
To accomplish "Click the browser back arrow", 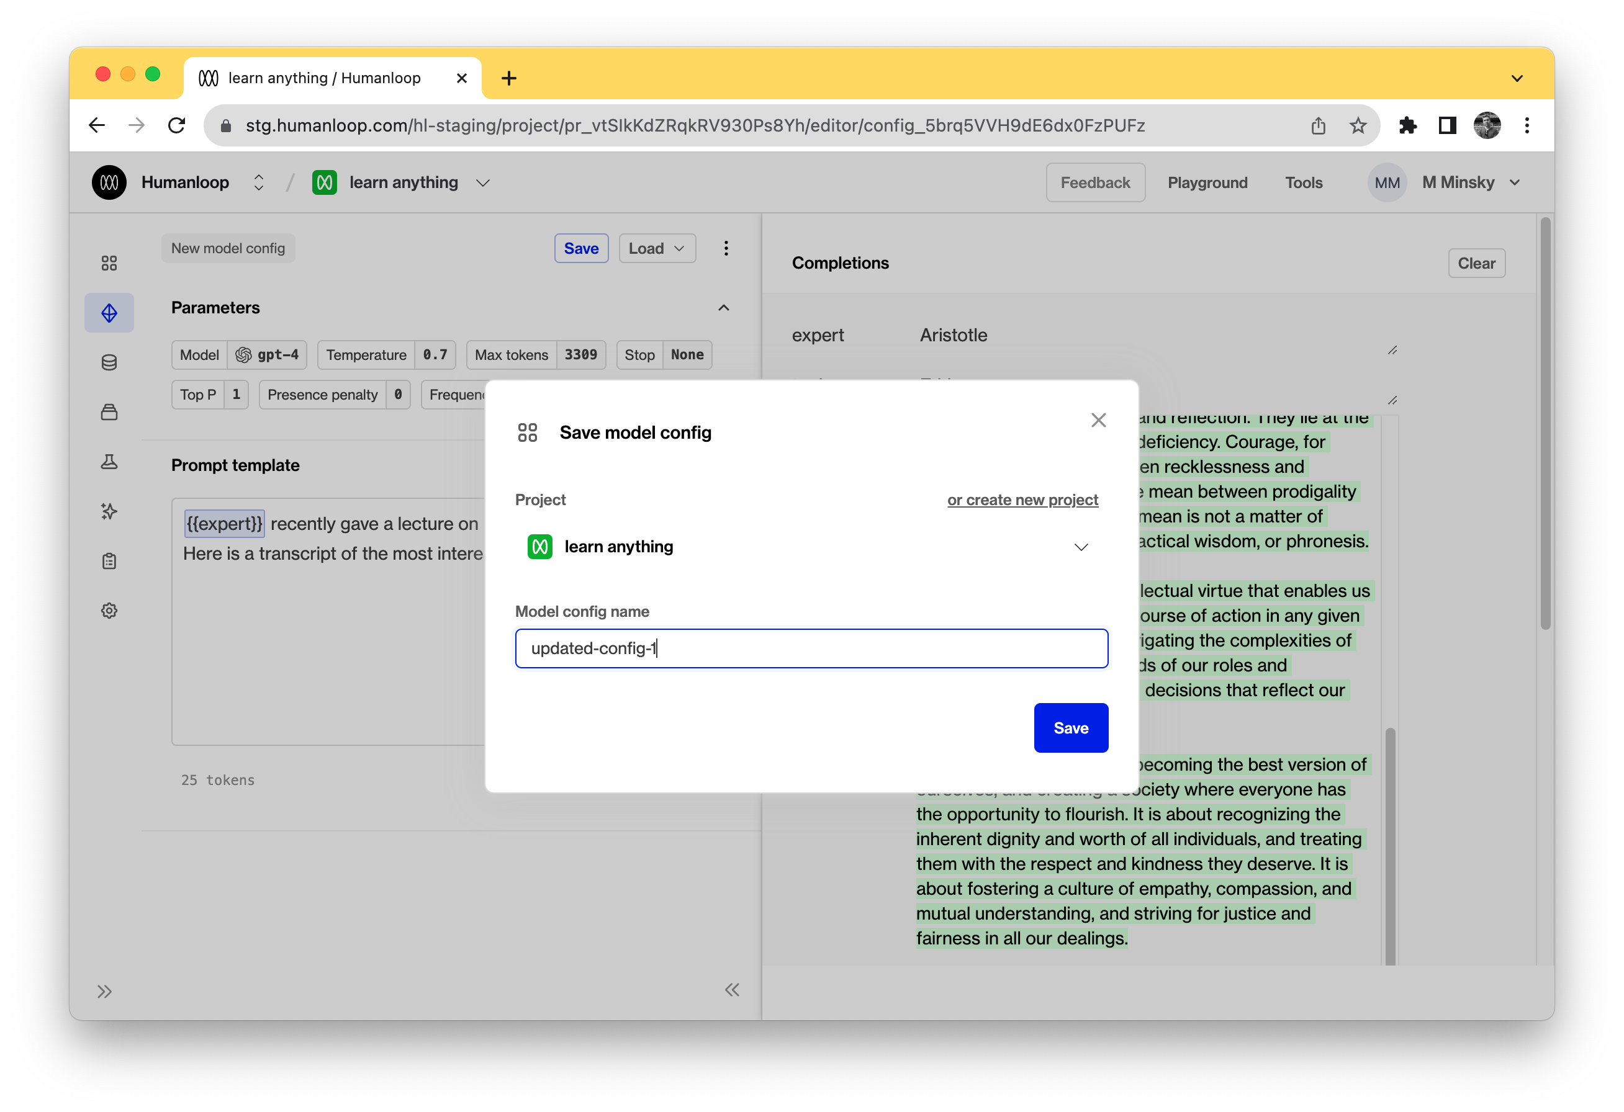I will tap(96, 125).
